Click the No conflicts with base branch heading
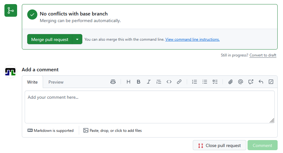Viewport: 283px width, 153px height. [74, 14]
